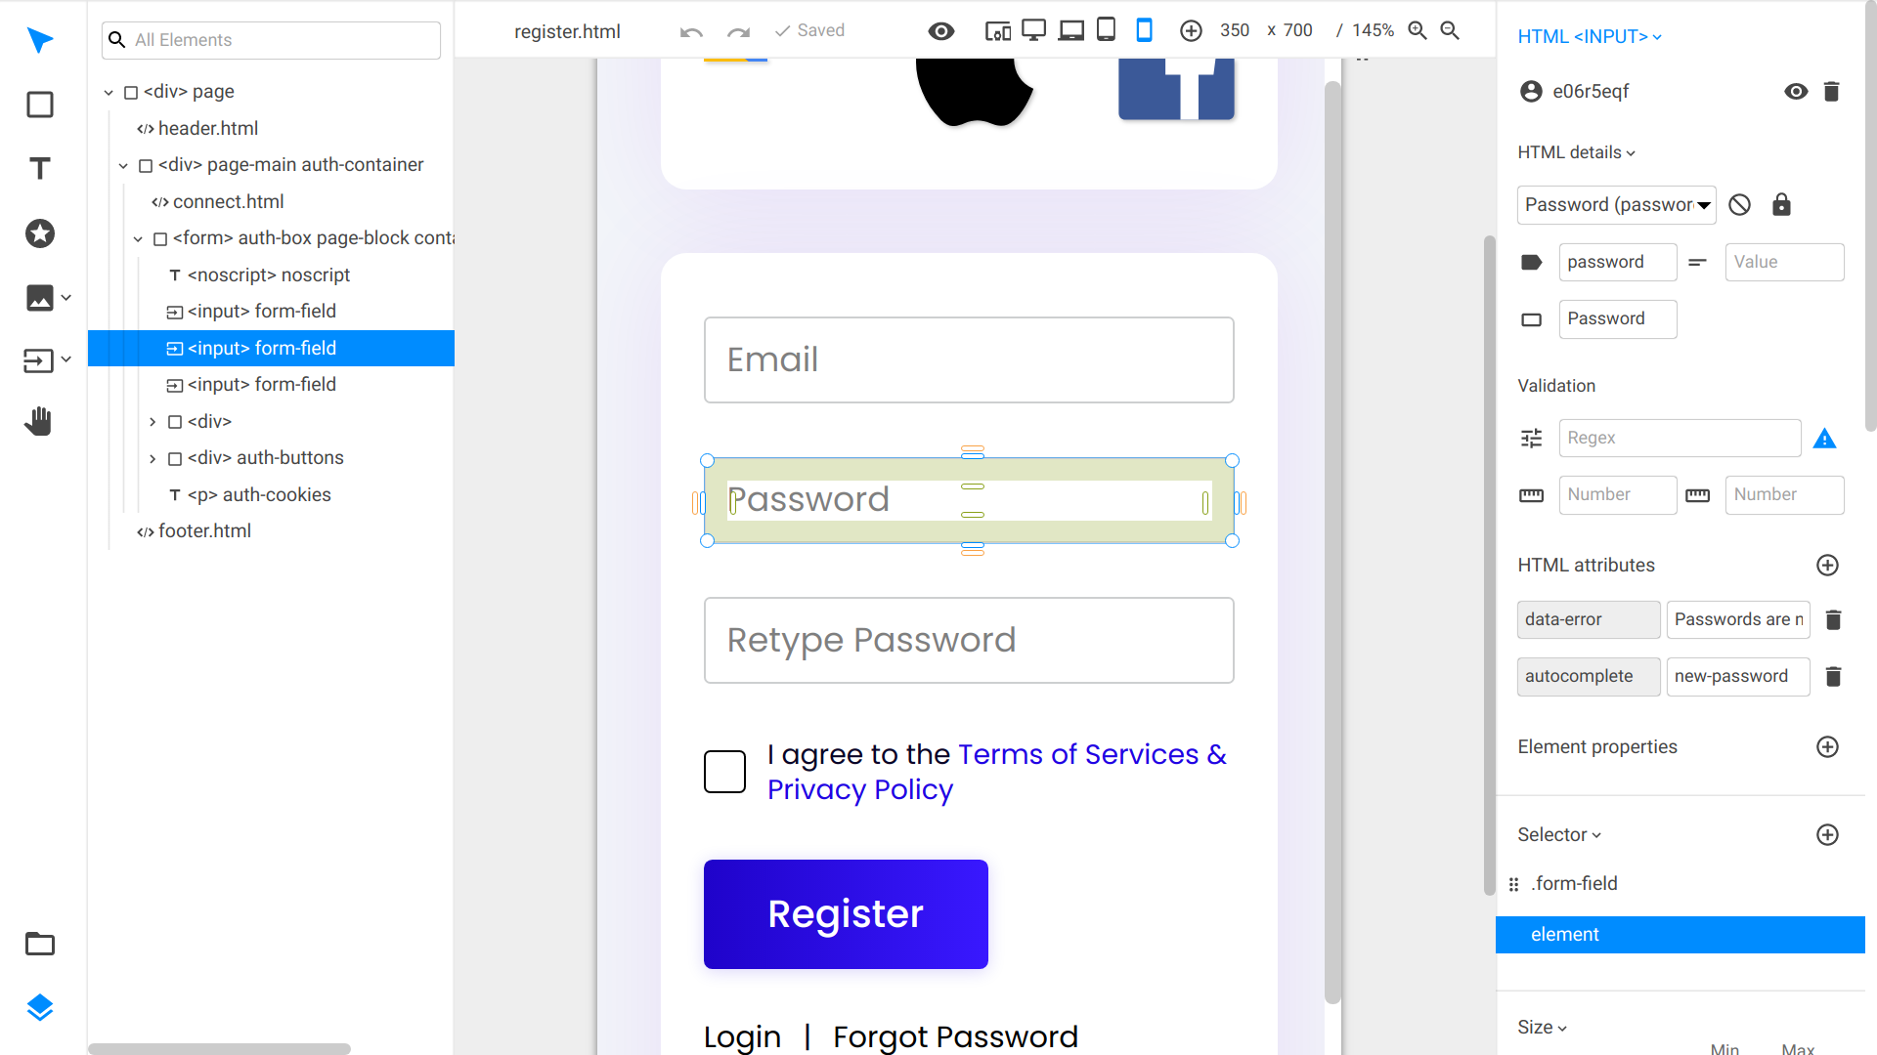The width and height of the screenshot is (1877, 1055).
Task: Click the Register button
Action: [x=846, y=914]
